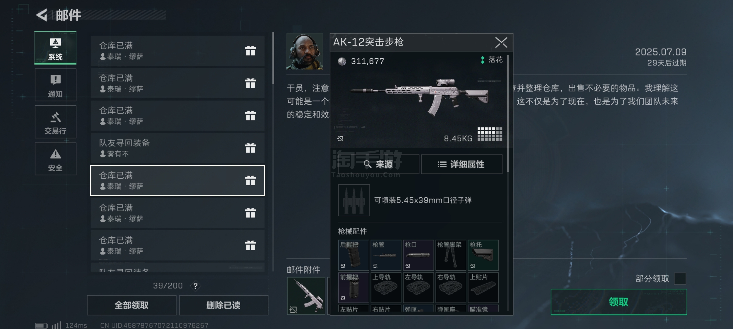733x329 pixels.
Task: Click the question mark help icon beside 39/200
Action: pos(195,286)
